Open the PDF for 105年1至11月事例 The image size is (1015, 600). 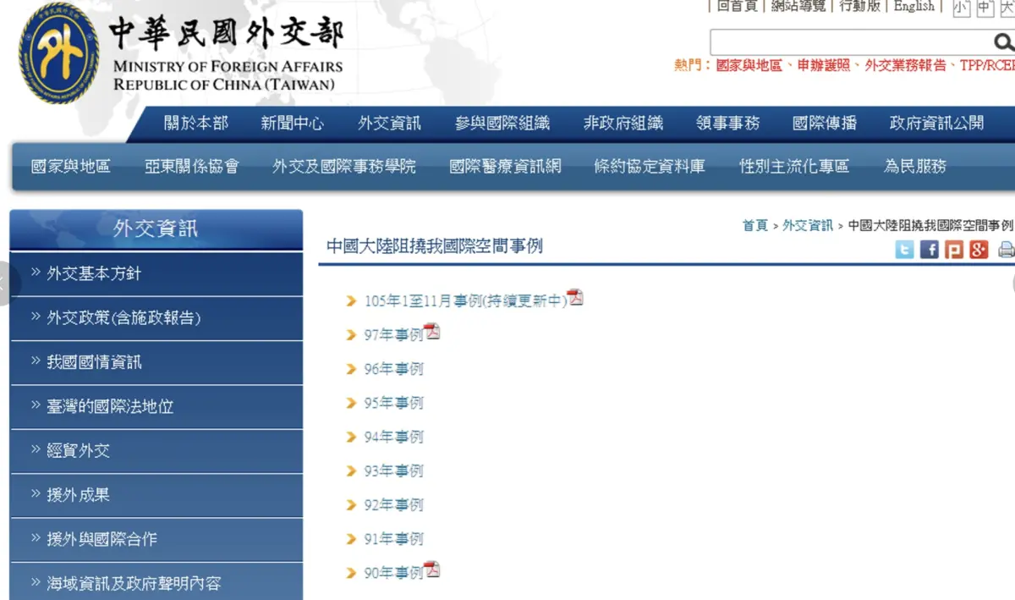pyautogui.click(x=576, y=298)
